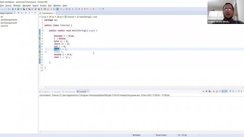Viewport: 244px width, 137px height.
Task: Open the Window menu
Action: [57, 6]
